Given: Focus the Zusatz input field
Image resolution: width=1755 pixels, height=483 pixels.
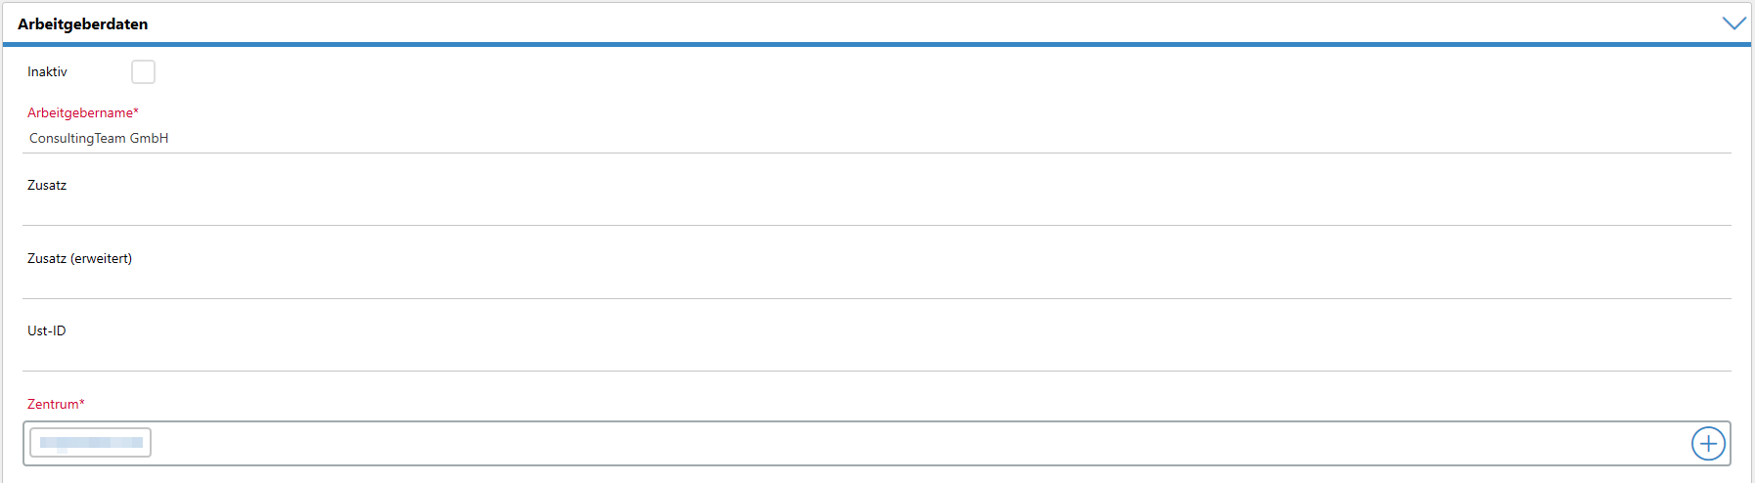Looking at the screenshot, I should (x=877, y=211).
